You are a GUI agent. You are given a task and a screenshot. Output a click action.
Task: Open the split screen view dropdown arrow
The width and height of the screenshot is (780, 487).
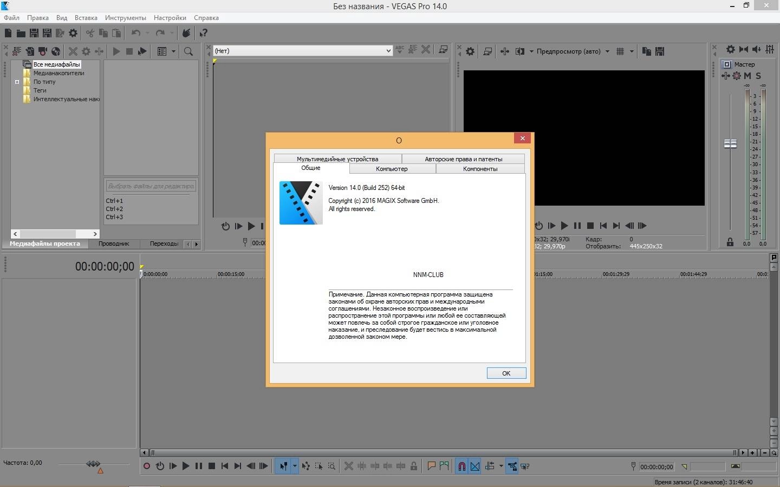(531, 51)
